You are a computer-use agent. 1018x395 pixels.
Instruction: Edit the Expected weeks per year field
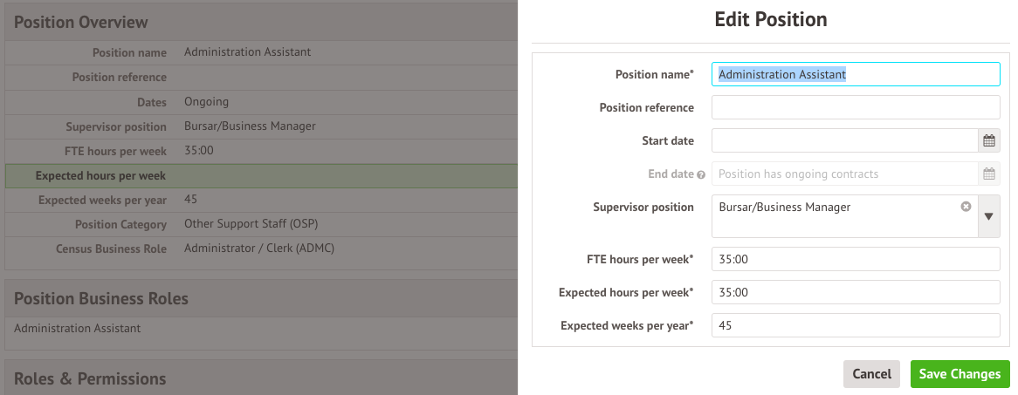point(856,325)
